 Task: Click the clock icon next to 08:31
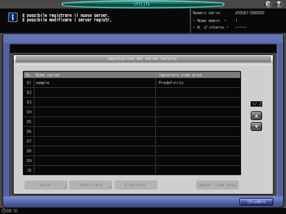coord(3,211)
